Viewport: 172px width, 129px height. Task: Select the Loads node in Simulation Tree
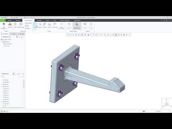(x=7, y=46)
